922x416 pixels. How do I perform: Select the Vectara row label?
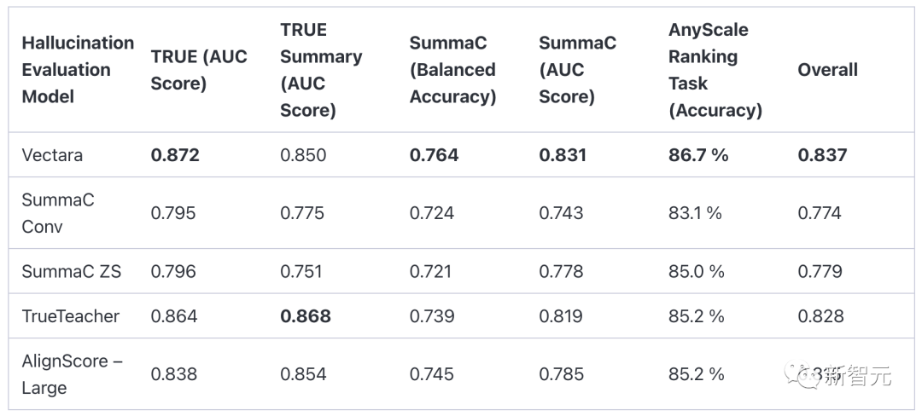point(52,155)
